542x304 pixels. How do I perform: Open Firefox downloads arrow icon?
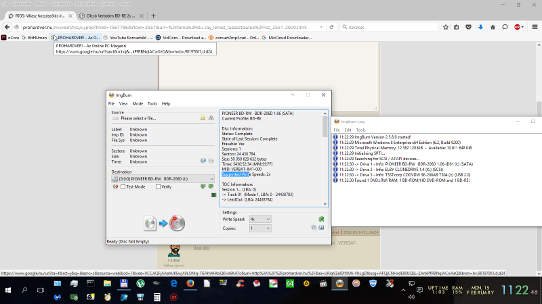480,27
